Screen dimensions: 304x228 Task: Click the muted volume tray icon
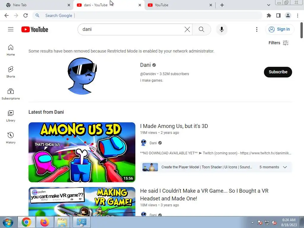[274, 223]
